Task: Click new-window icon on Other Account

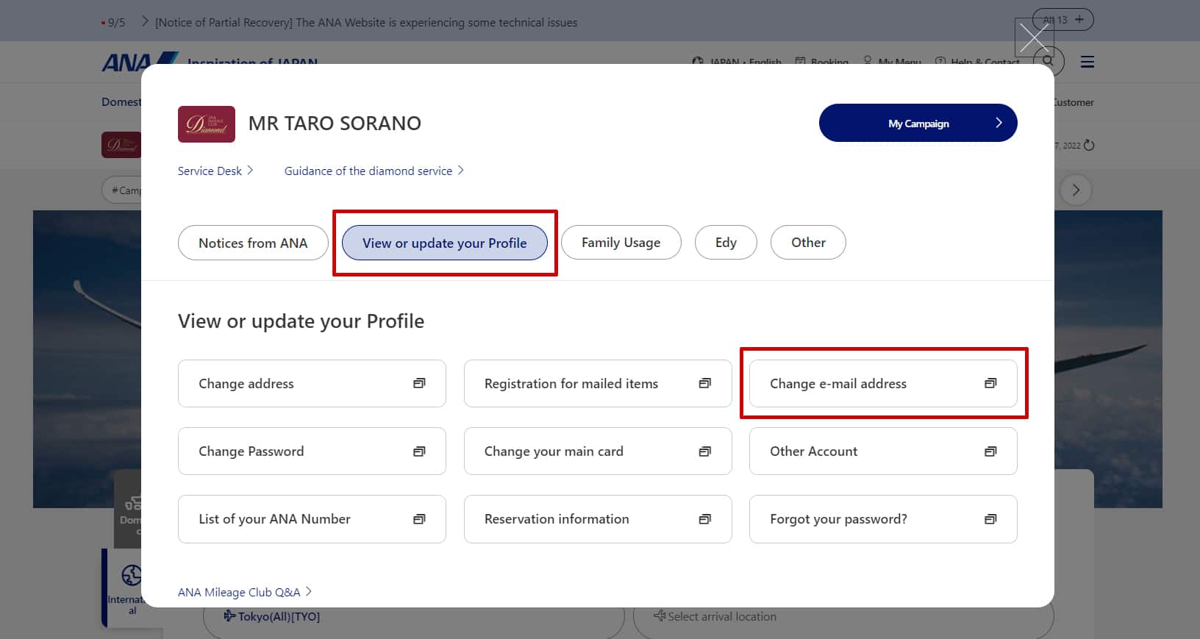Action: coord(990,451)
